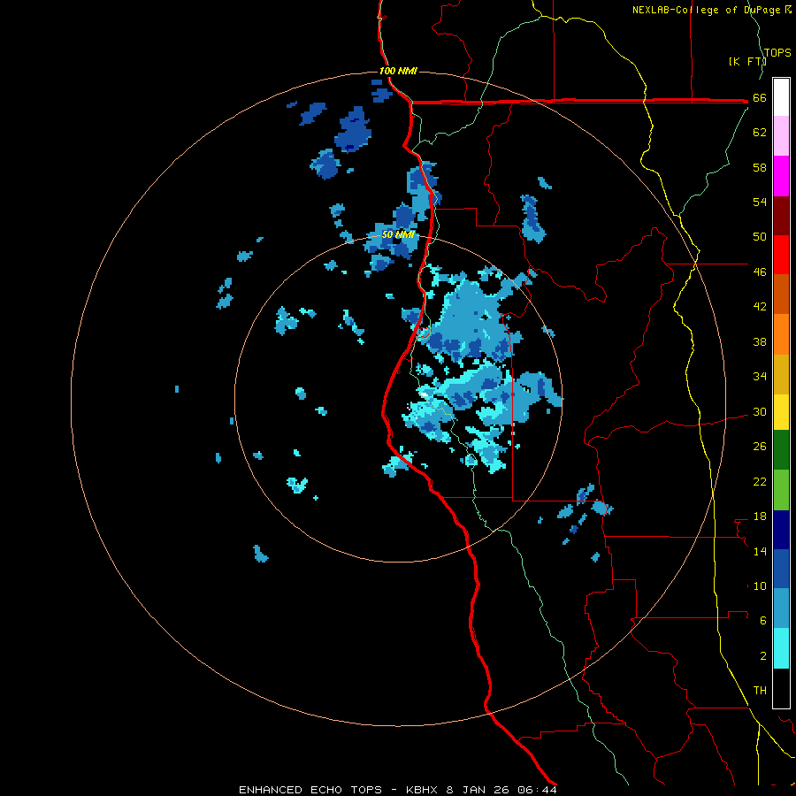Click the '22' legend value
This screenshot has height=796, width=796.
tap(760, 482)
